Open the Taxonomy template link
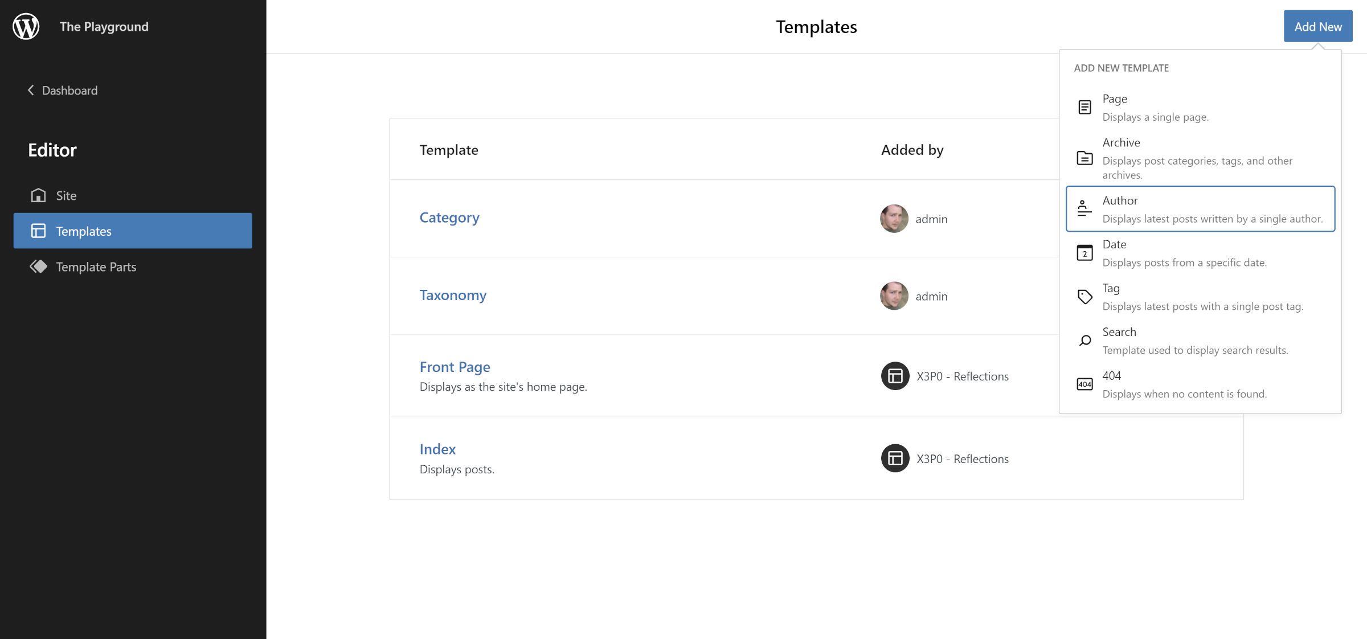 [x=453, y=295]
